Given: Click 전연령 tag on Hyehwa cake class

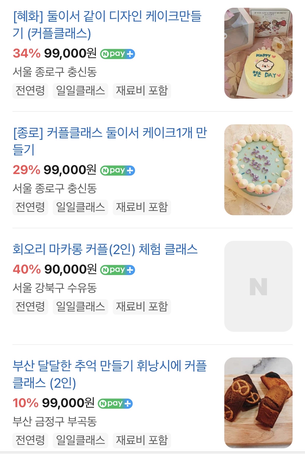Looking at the screenshot, I should coord(30,91).
